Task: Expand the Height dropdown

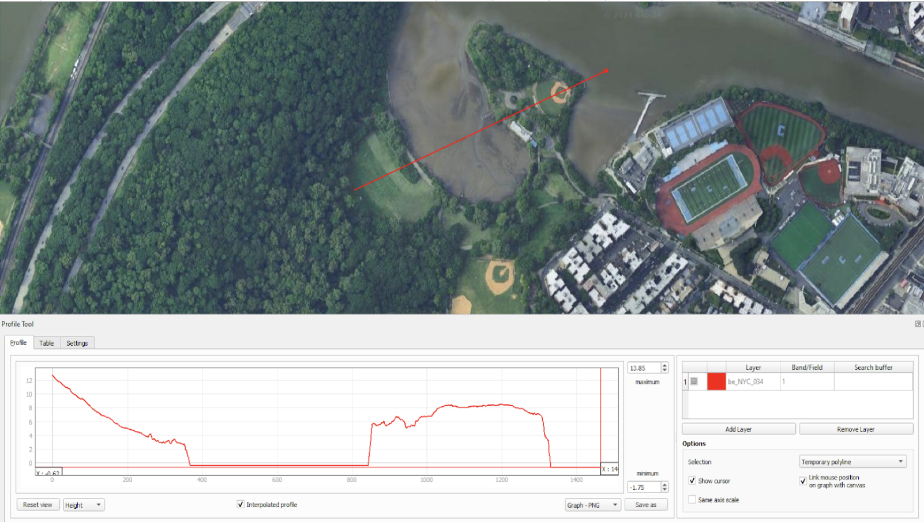Action: pyautogui.click(x=84, y=505)
